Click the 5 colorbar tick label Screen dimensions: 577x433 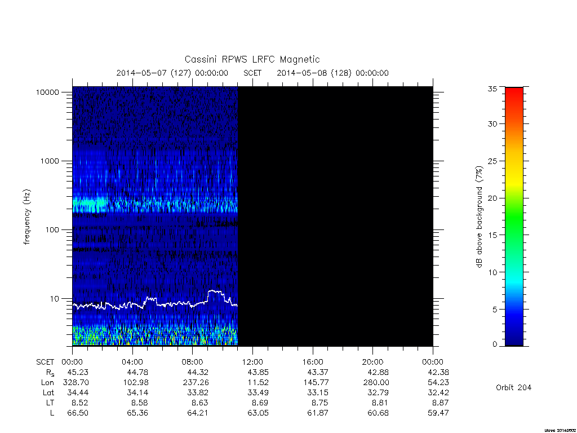(x=495, y=310)
